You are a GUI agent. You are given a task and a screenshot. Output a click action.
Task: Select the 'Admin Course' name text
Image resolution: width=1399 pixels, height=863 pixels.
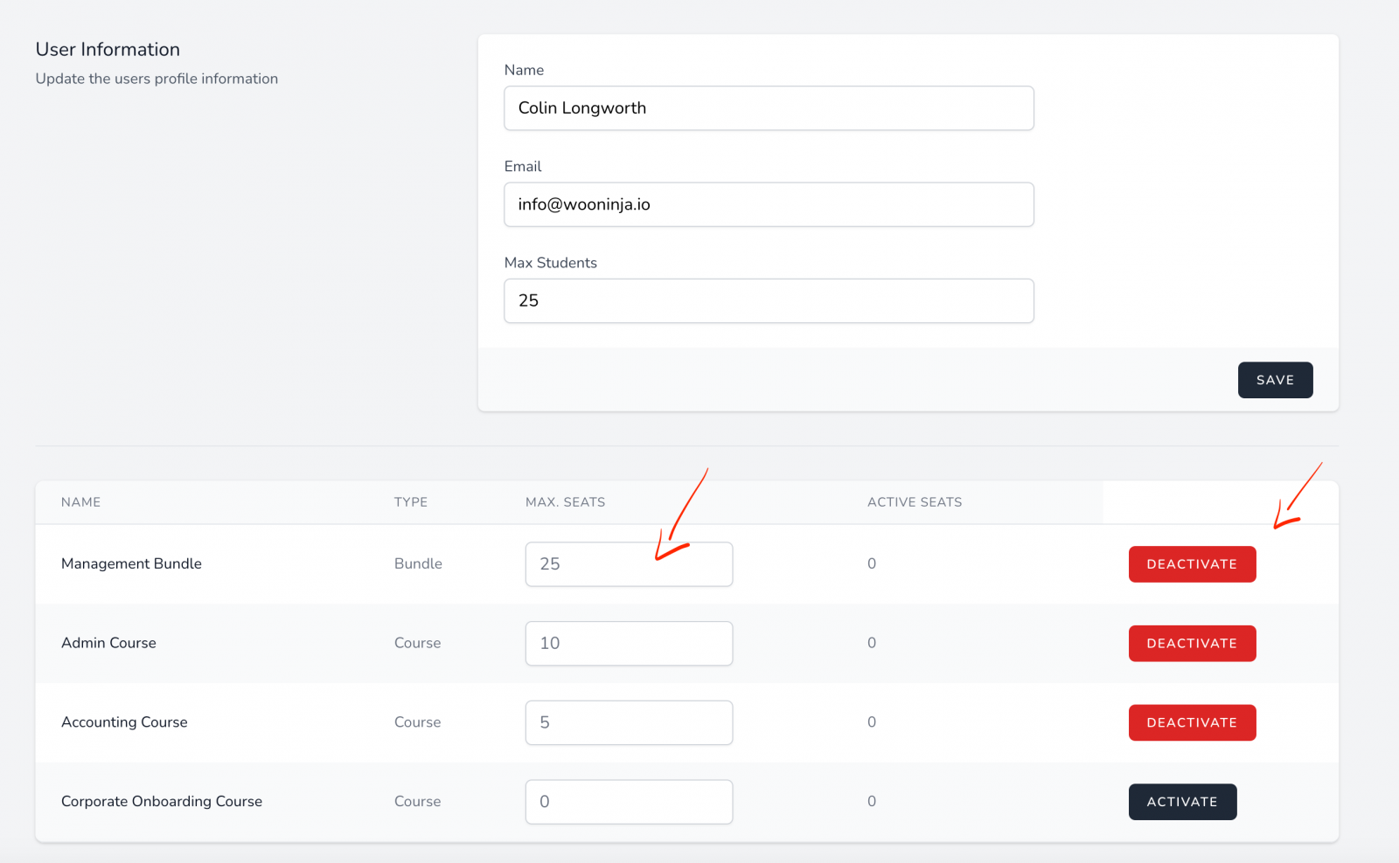[x=108, y=643]
